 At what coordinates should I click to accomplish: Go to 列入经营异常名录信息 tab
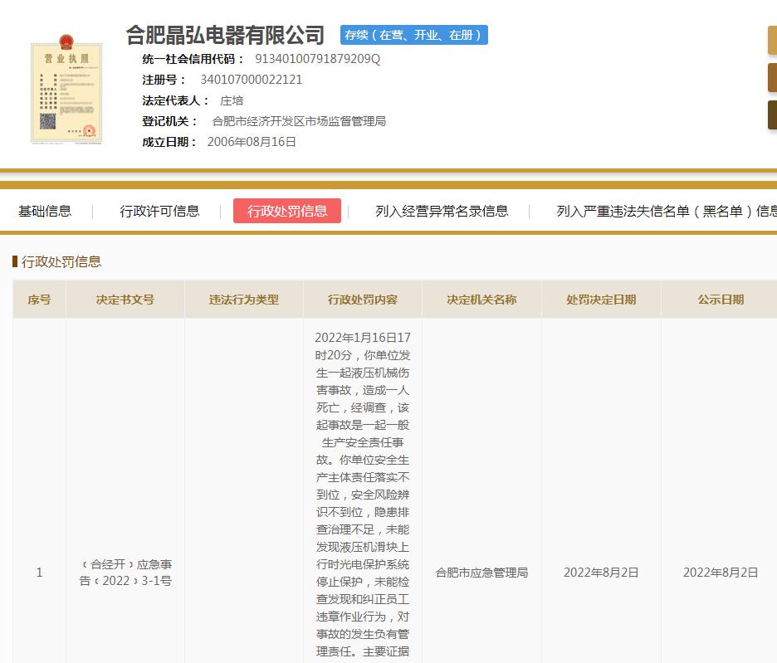tap(442, 211)
